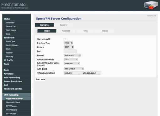The image size is (160, 116).
Task: Switch to the Server 2 tab
Action: (x=64, y=25)
